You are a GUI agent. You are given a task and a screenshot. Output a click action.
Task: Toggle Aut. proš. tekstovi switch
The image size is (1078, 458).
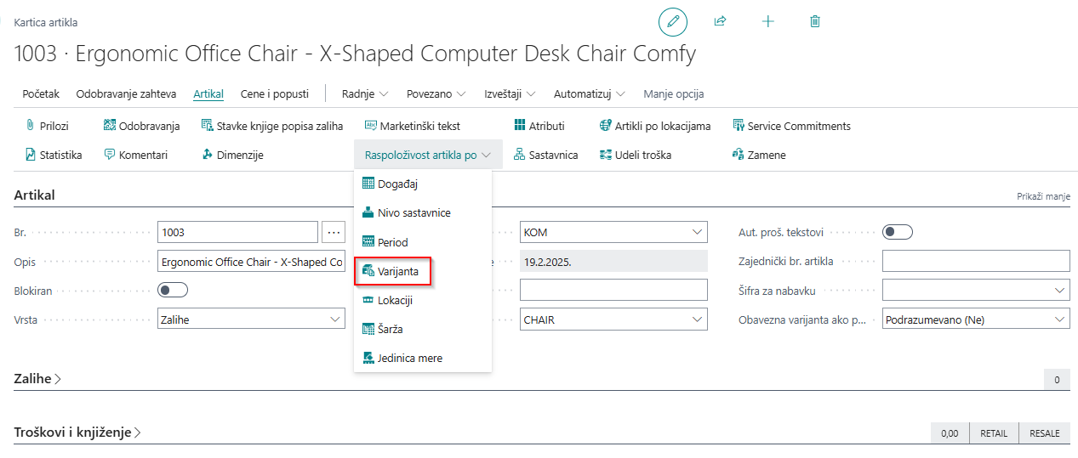(898, 232)
